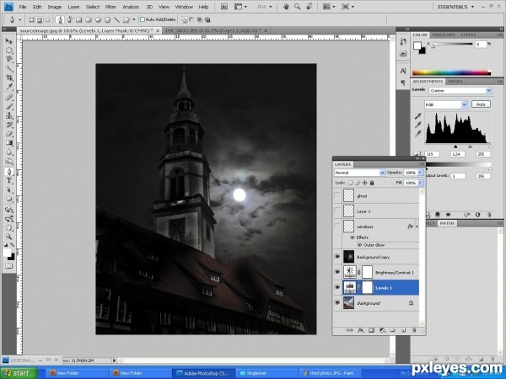Click the Auto levels button
This screenshot has width=506, height=379.
point(481,104)
